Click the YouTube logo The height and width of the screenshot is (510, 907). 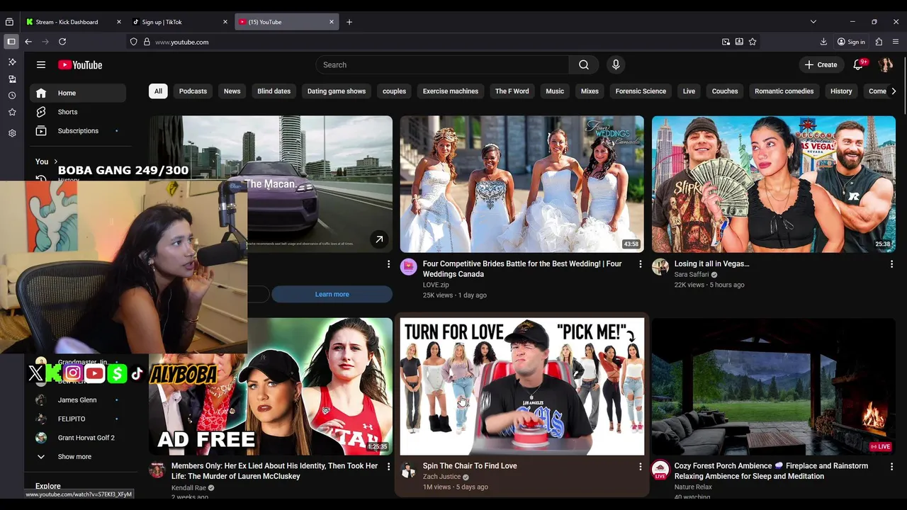pos(80,64)
